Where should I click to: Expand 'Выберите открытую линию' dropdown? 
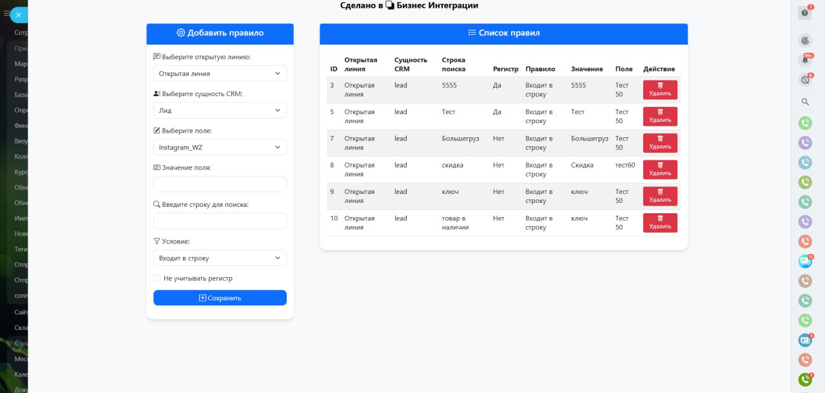tap(220, 73)
